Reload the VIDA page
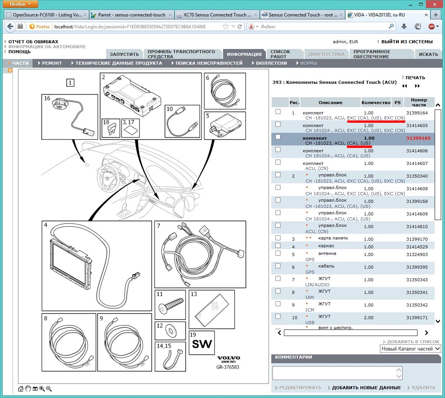This screenshot has height=398, width=445. 240,26
